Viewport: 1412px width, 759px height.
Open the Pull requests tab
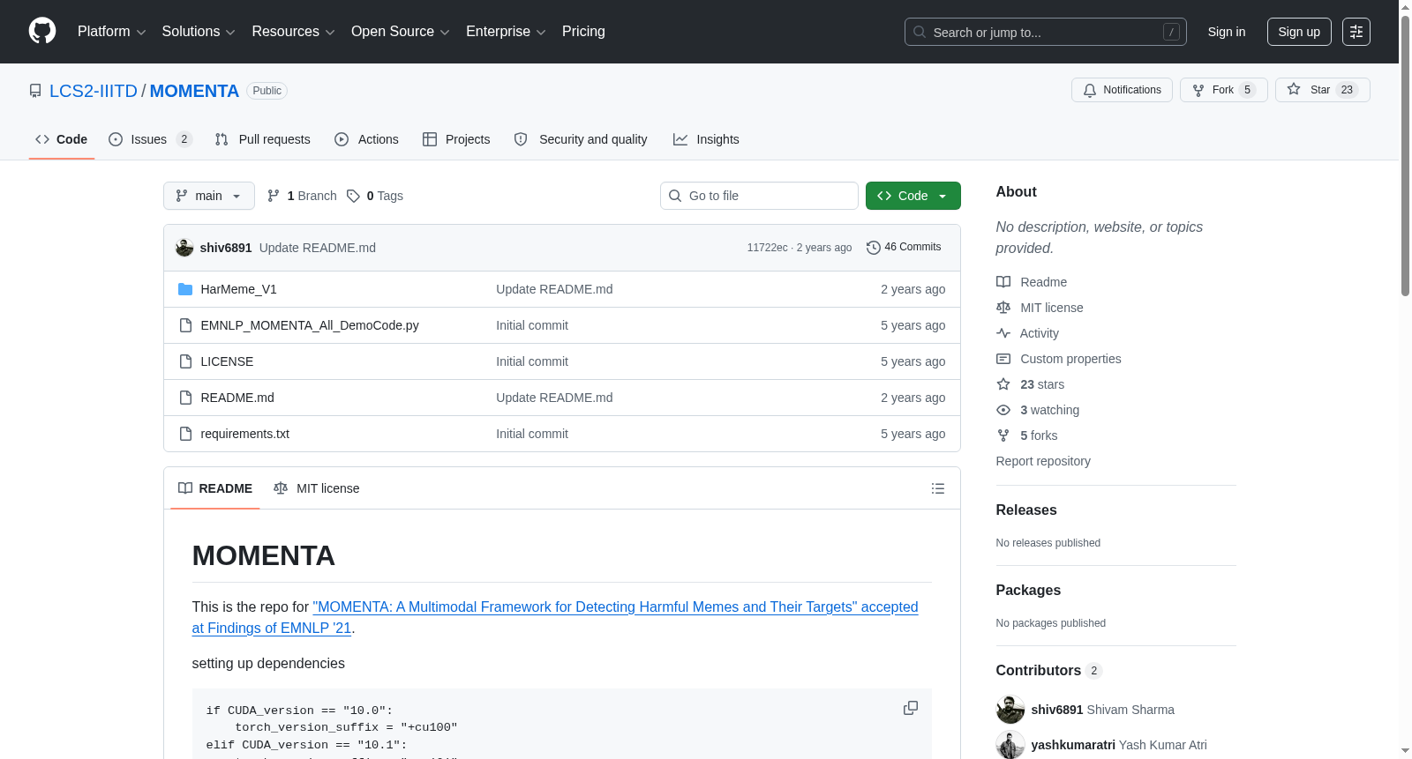tap(263, 139)
